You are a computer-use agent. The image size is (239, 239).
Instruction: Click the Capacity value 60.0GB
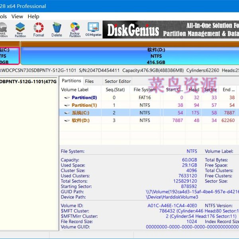[x=190, y=160]
